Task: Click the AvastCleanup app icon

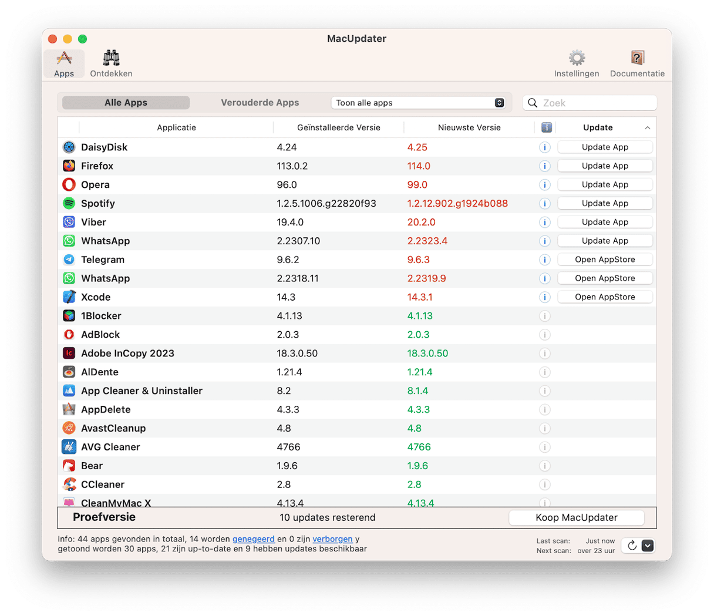Action: pos(69,429)
